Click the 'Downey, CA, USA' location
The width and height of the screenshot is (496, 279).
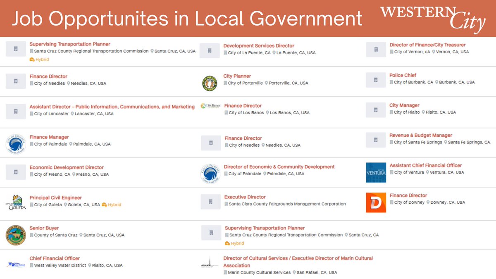448,203
